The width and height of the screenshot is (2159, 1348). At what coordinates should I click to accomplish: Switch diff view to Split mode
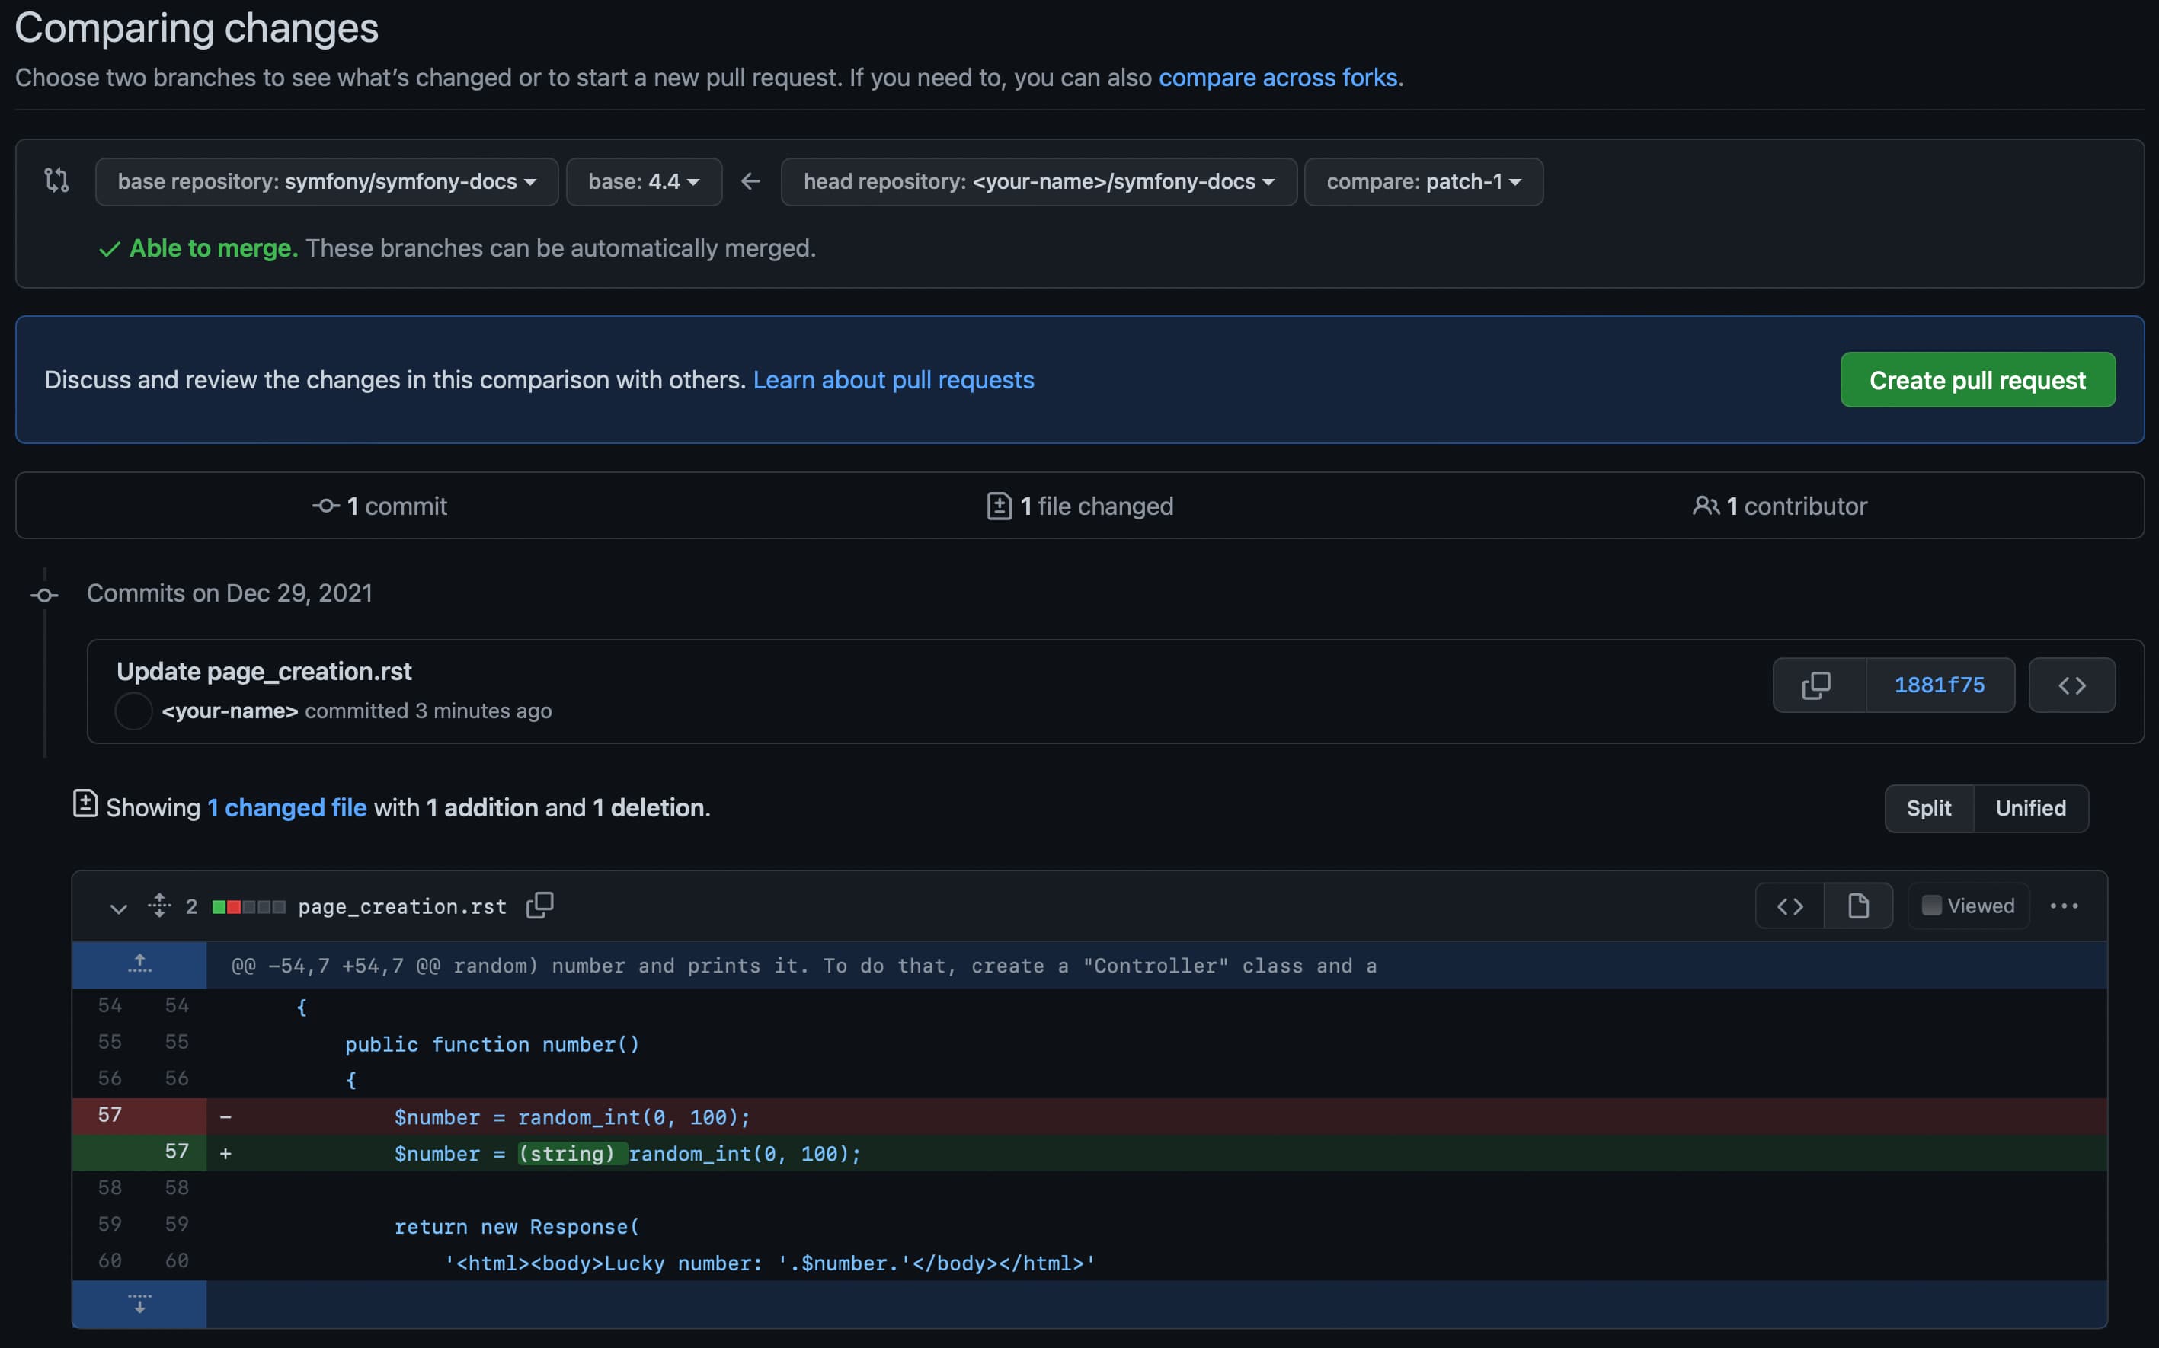1929,808
